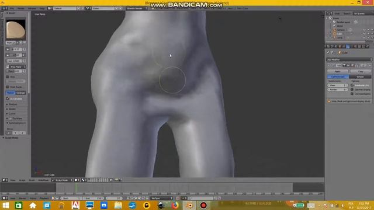Toggle Camera visibility eye in outliner
The image size is (374, 210).
point(364,30)
